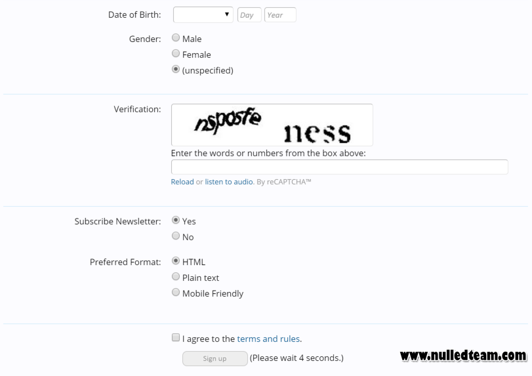Select No for Subscribe Newsletter

coord(175,236)
